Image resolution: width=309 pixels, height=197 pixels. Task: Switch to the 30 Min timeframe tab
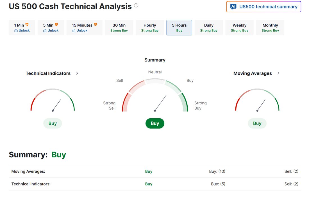coord(119,28)
